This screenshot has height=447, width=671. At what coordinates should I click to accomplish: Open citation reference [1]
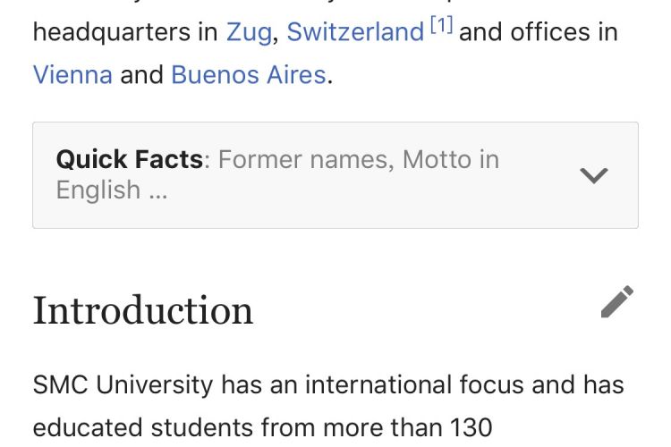(441, 25)
